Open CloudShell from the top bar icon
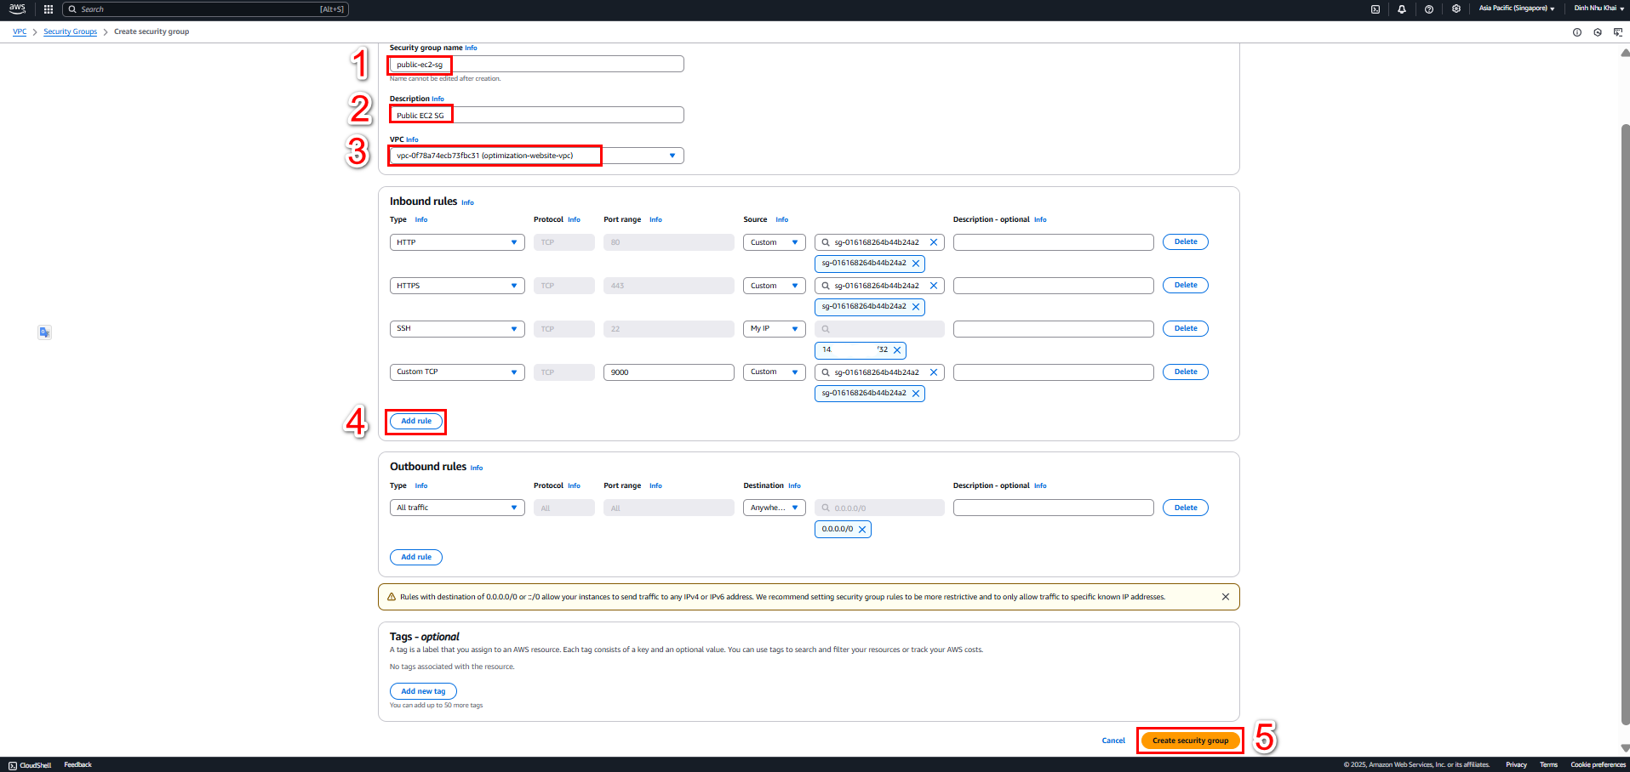 (1375, 9)
